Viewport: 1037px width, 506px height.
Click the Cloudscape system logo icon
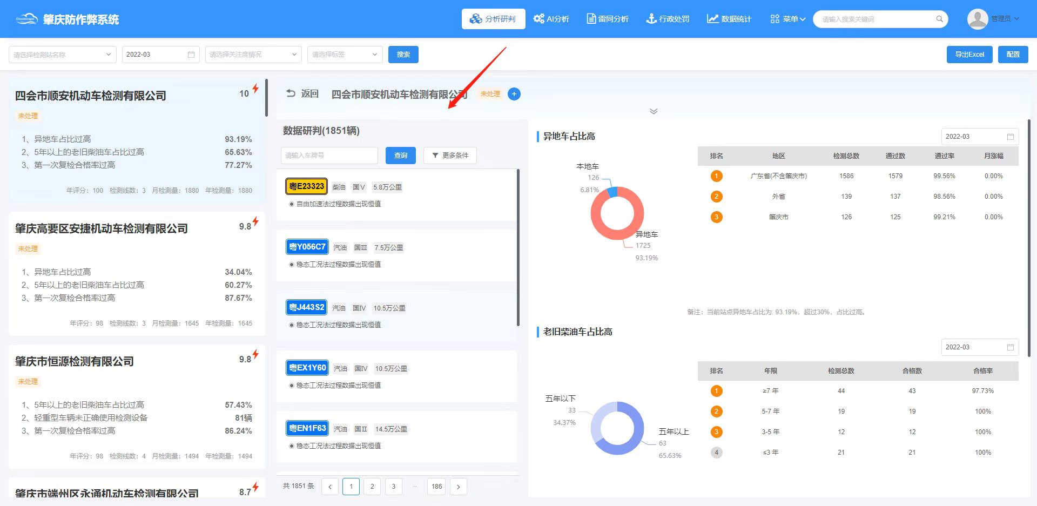coord(26,19)
